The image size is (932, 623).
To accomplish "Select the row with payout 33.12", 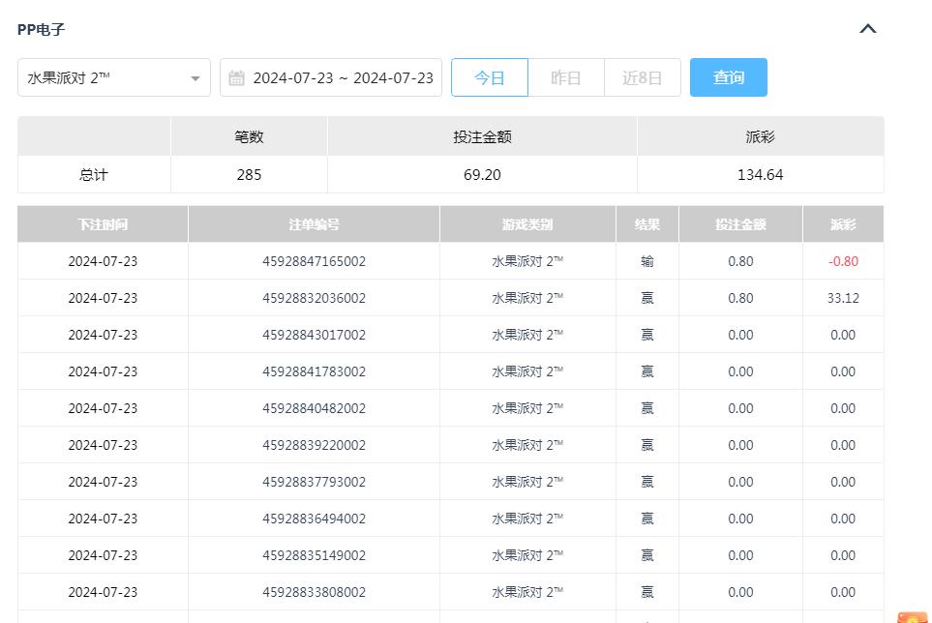I will click(465, 298).
